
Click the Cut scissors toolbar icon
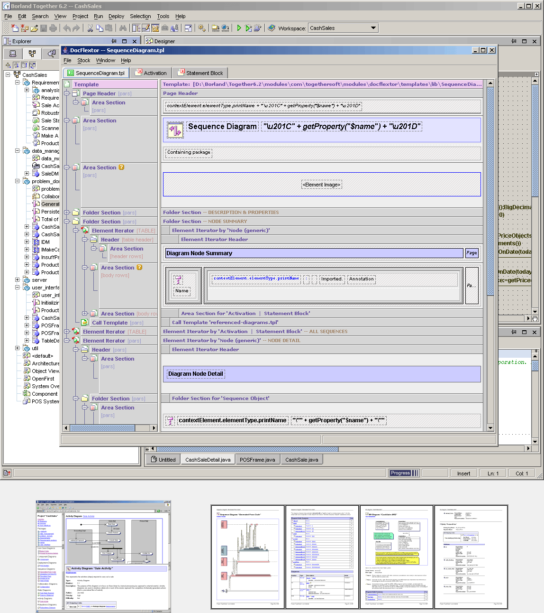point(90,28)
